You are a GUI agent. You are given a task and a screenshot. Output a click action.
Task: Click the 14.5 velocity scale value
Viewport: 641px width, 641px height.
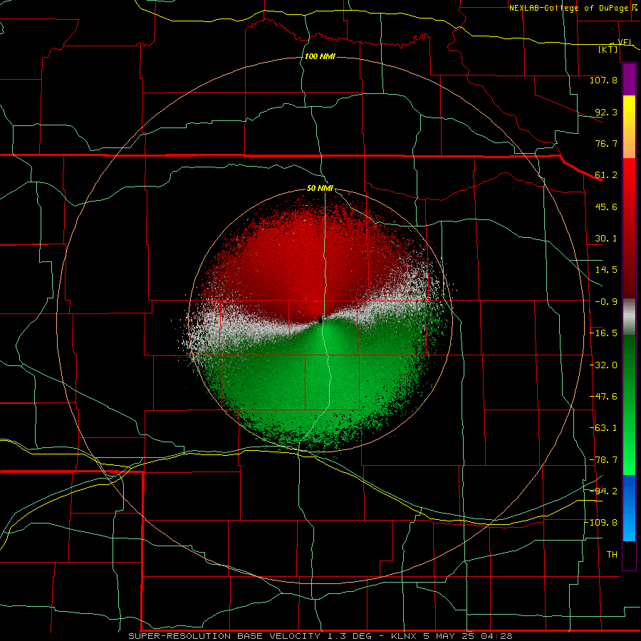[x=606, y=270]
